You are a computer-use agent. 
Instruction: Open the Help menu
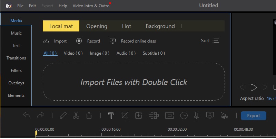click(63, 6)
